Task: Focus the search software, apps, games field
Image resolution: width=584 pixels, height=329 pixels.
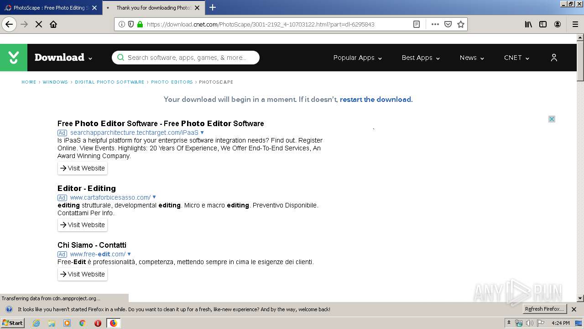Action: [186, 58]
